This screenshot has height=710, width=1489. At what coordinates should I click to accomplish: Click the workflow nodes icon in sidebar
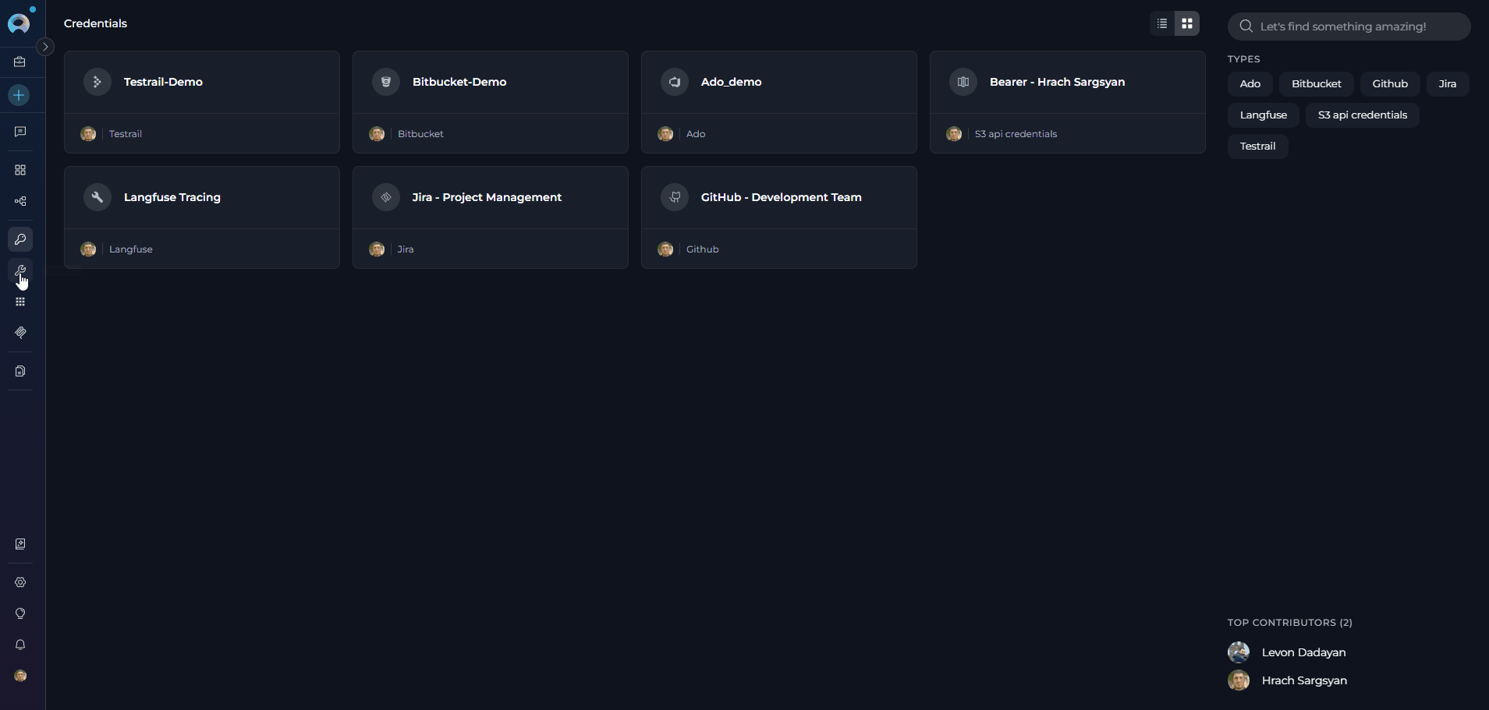[20, 201]
